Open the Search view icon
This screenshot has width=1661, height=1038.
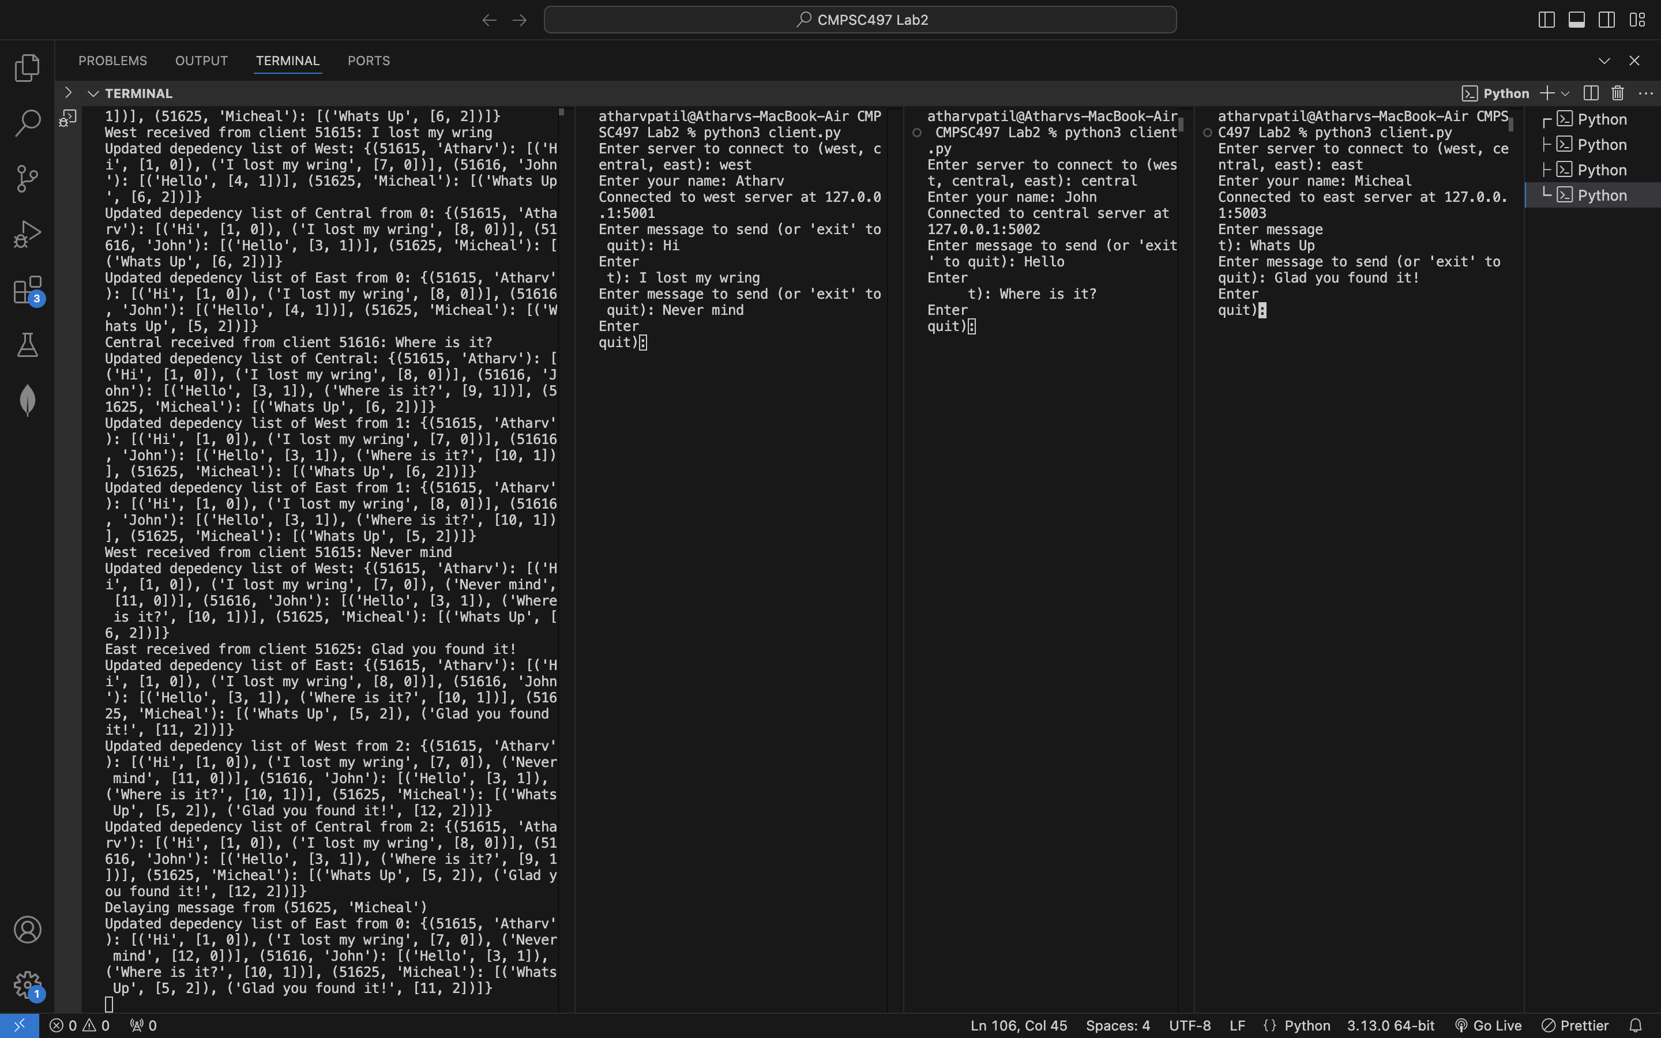click(x=28, y=123)
